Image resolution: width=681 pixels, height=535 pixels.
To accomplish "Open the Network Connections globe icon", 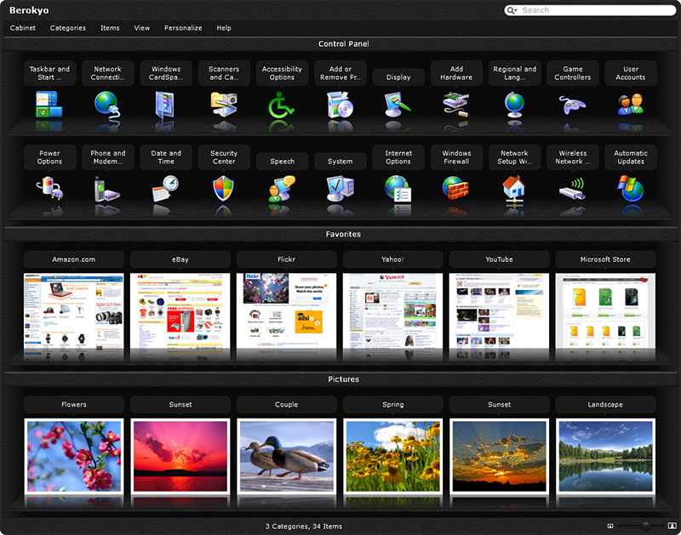I will (107, 105).
